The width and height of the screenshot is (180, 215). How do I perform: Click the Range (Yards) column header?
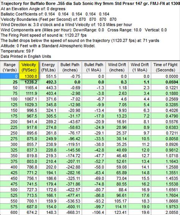pyautogui.click(x=9, y=67)
